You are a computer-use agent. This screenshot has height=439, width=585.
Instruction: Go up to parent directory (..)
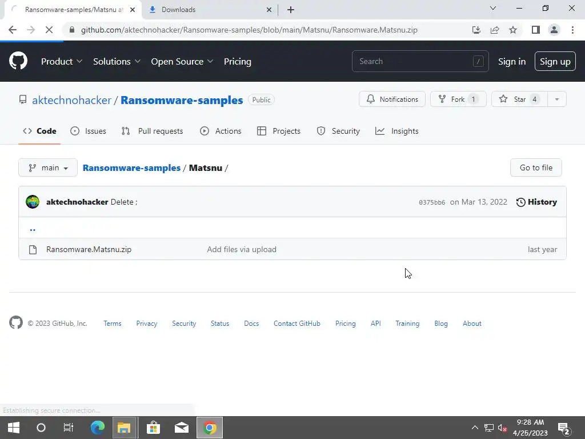coord(33,229)
